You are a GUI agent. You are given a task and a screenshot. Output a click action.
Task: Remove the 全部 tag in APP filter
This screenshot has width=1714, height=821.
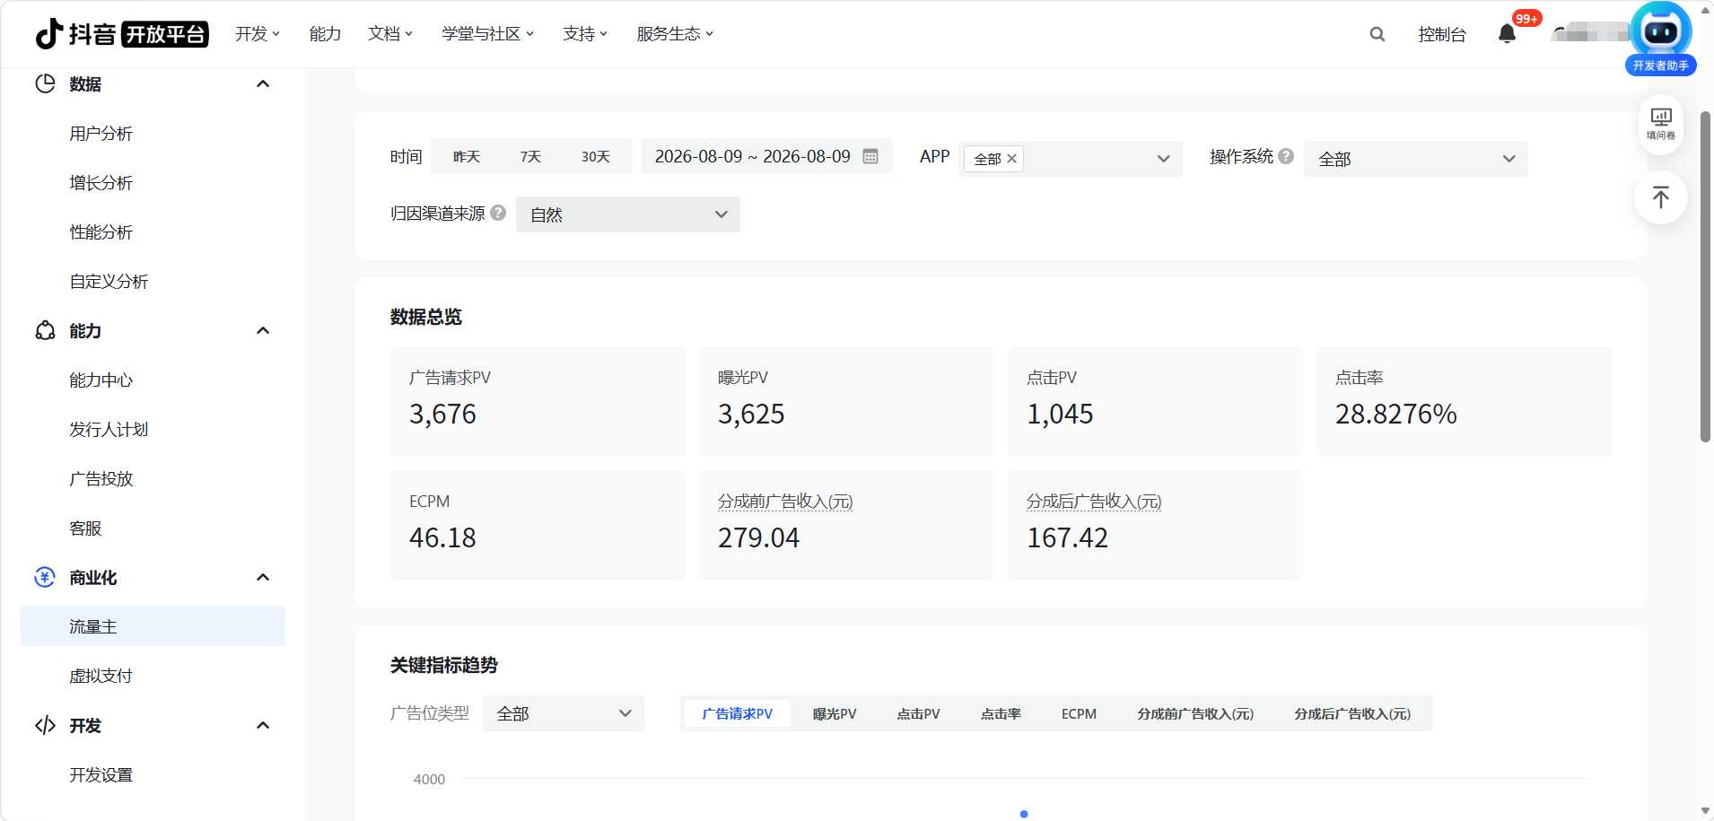pyautogui.click(x=1012, y=159)
